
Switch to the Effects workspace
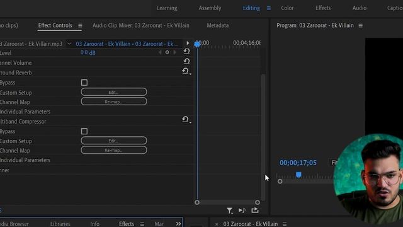[x=323, y=8]
